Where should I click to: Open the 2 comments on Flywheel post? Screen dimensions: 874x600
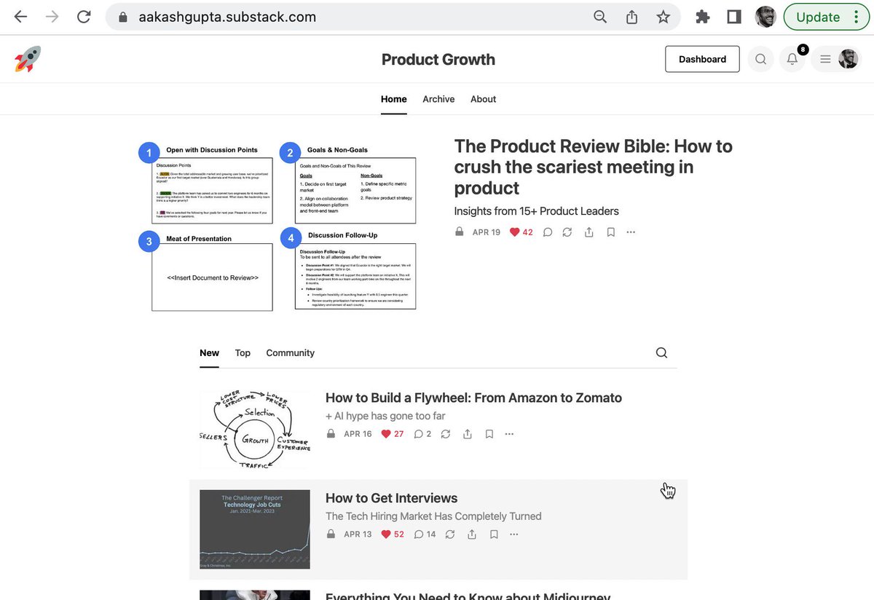(422, 434)
